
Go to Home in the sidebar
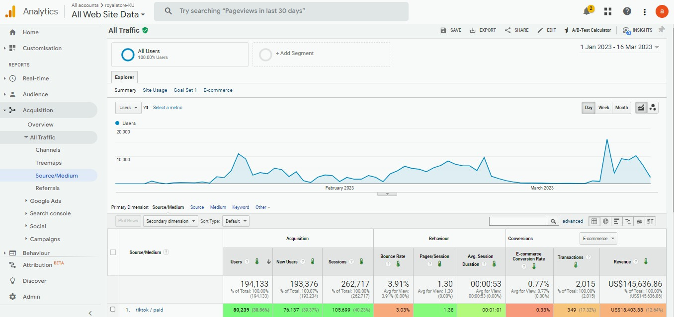(x=30, y=32)
